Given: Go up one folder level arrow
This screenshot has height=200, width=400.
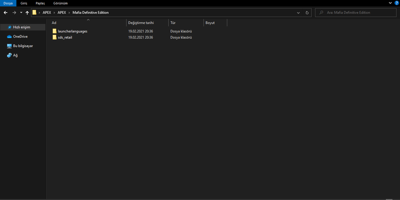Looking at the screenshot, I should click(27, 13).
